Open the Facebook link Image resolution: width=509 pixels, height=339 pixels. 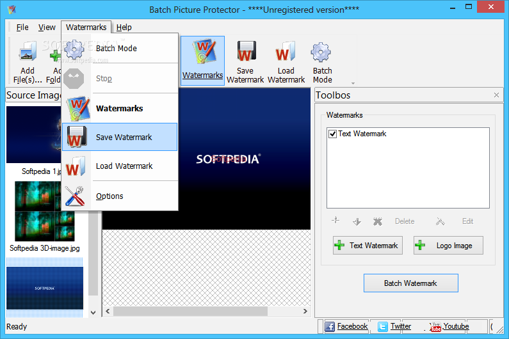coord(352,326)
